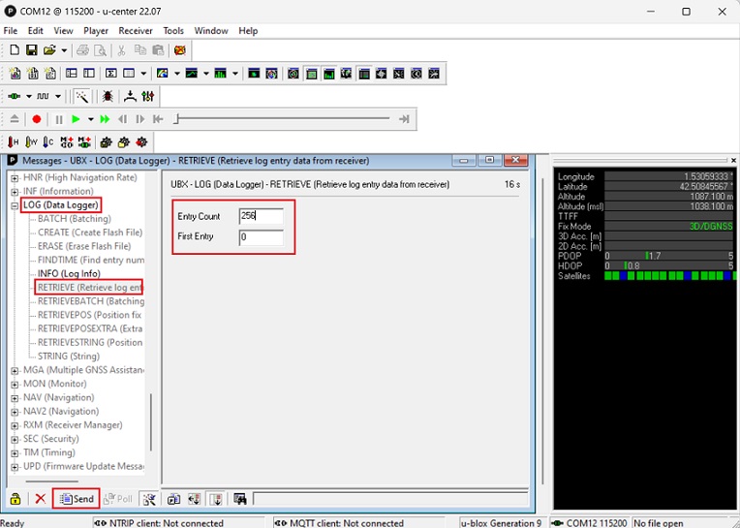The width and height of the screenshot is (740, 528).
Task: Expand the NAV (Navigation) tree node
Action: pyautogui.click(x=15, y=397)
